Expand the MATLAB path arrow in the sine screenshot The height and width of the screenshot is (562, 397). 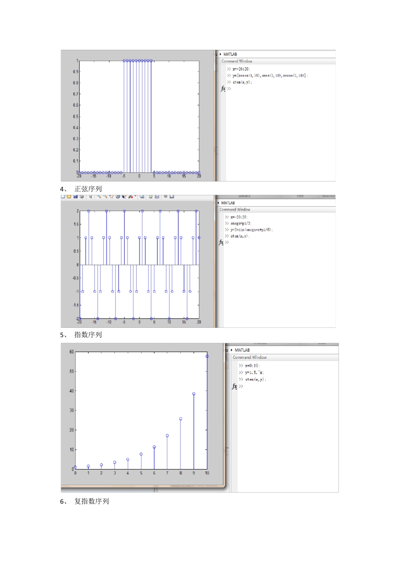coord(219,203)
